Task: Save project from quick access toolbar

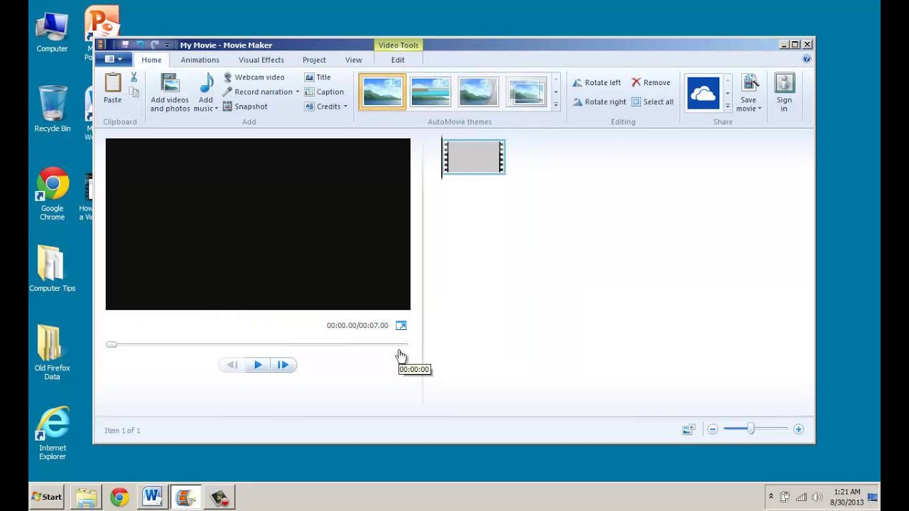Action: pos(125,45)
